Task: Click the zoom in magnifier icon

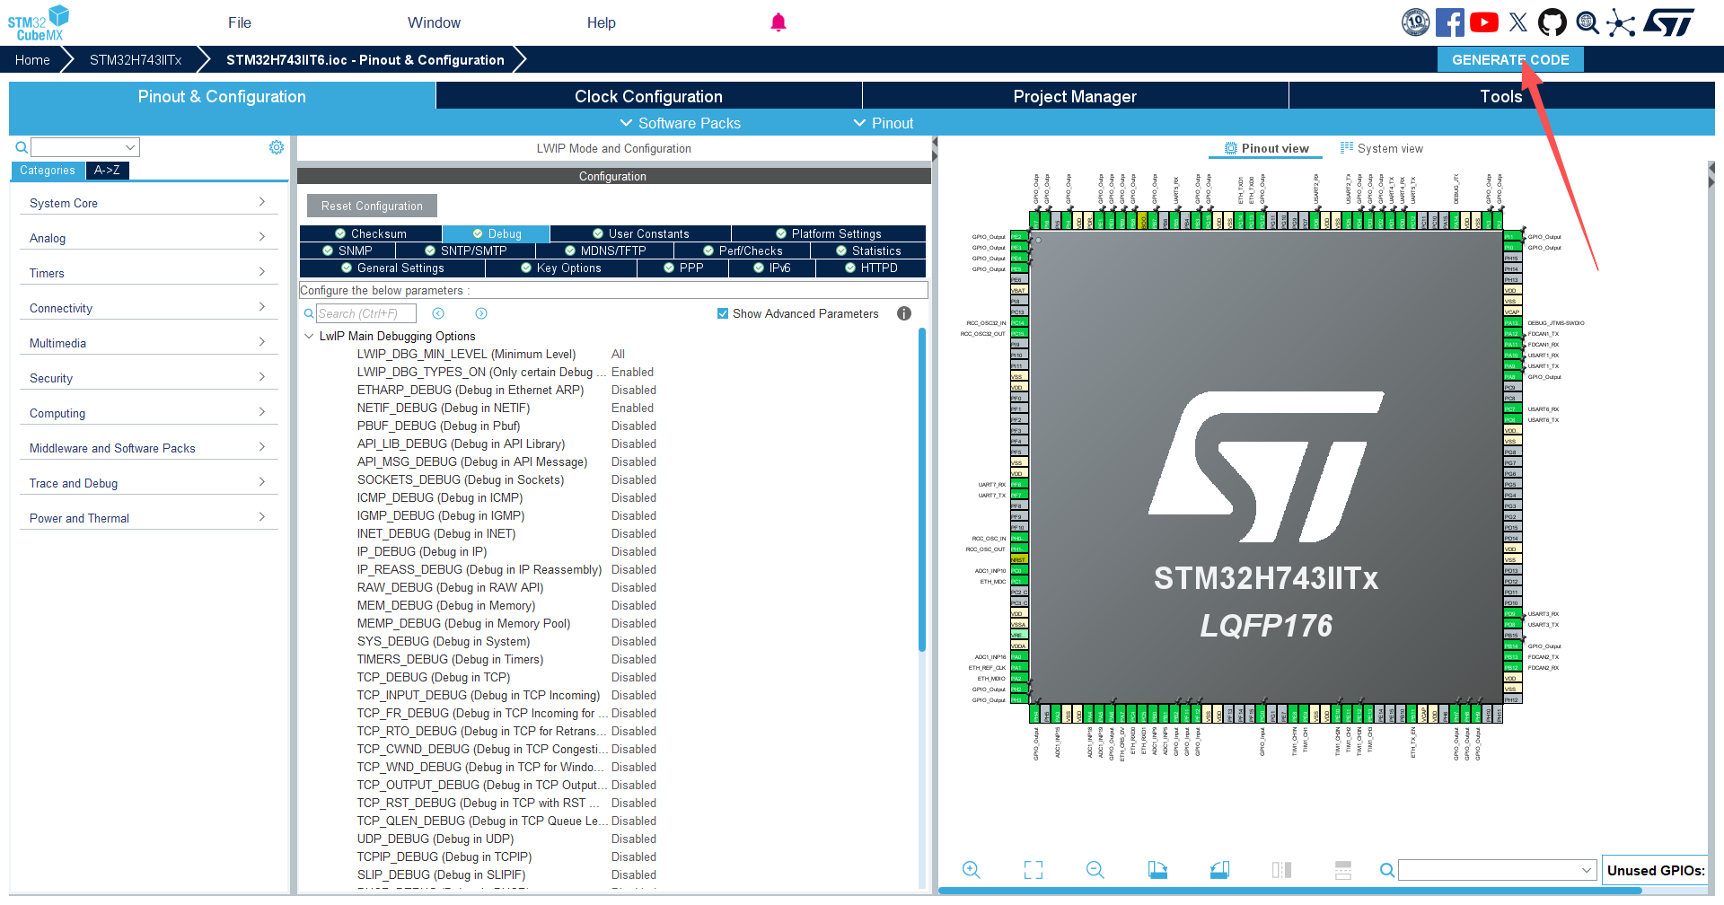Action: pos(971,870)
